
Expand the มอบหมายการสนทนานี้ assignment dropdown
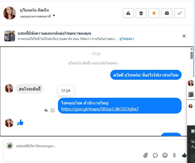click(54, 16)
